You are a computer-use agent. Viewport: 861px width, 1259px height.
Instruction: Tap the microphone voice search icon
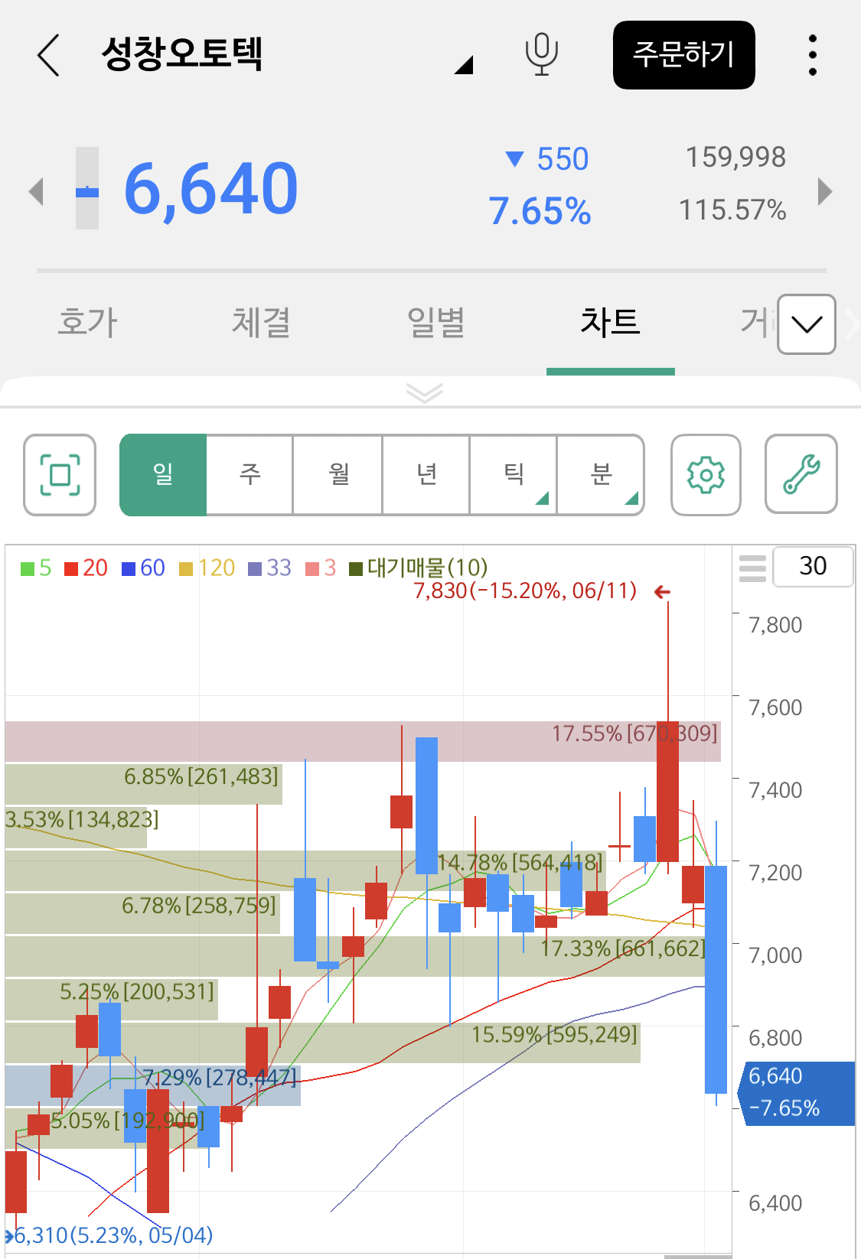[542, 54]
